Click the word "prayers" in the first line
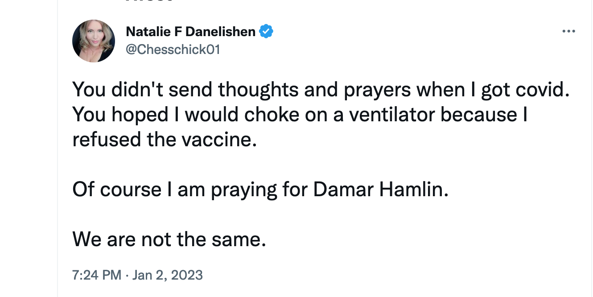593x297 pixels. click(377, 91)
